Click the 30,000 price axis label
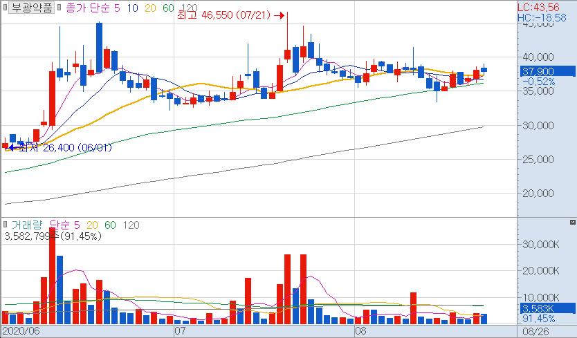Viewport: 577px width, 338px height. [538, 125]
